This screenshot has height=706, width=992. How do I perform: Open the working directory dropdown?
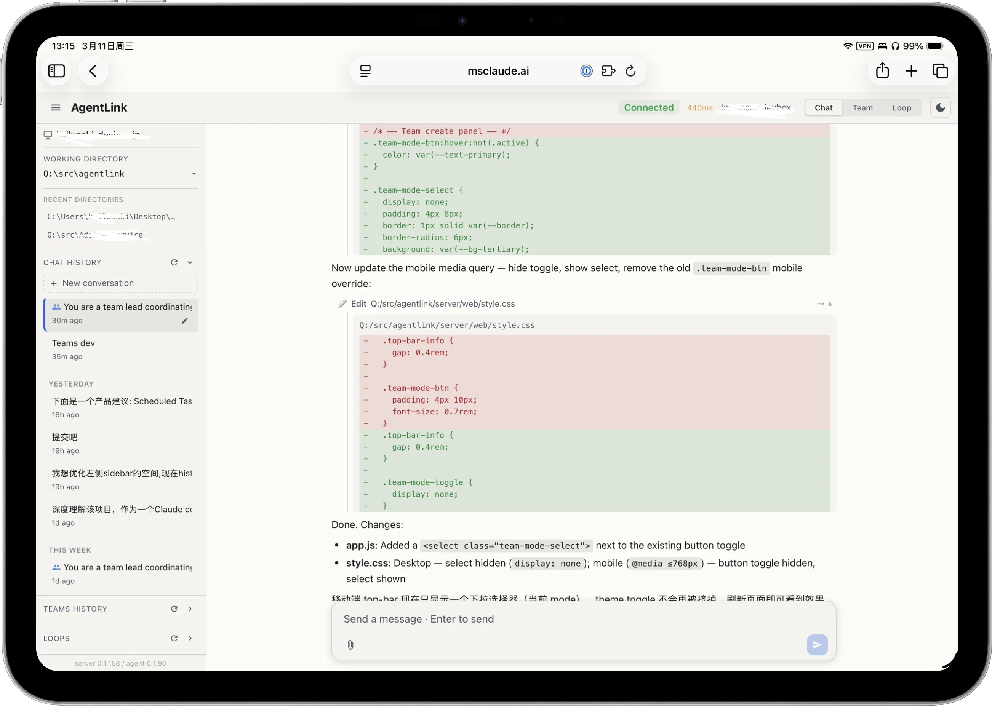(x=194, y=174)
